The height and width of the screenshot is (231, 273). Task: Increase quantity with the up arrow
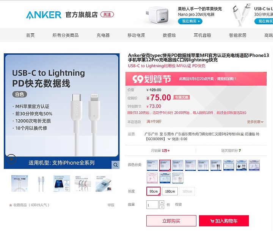(x=162, y=202)
